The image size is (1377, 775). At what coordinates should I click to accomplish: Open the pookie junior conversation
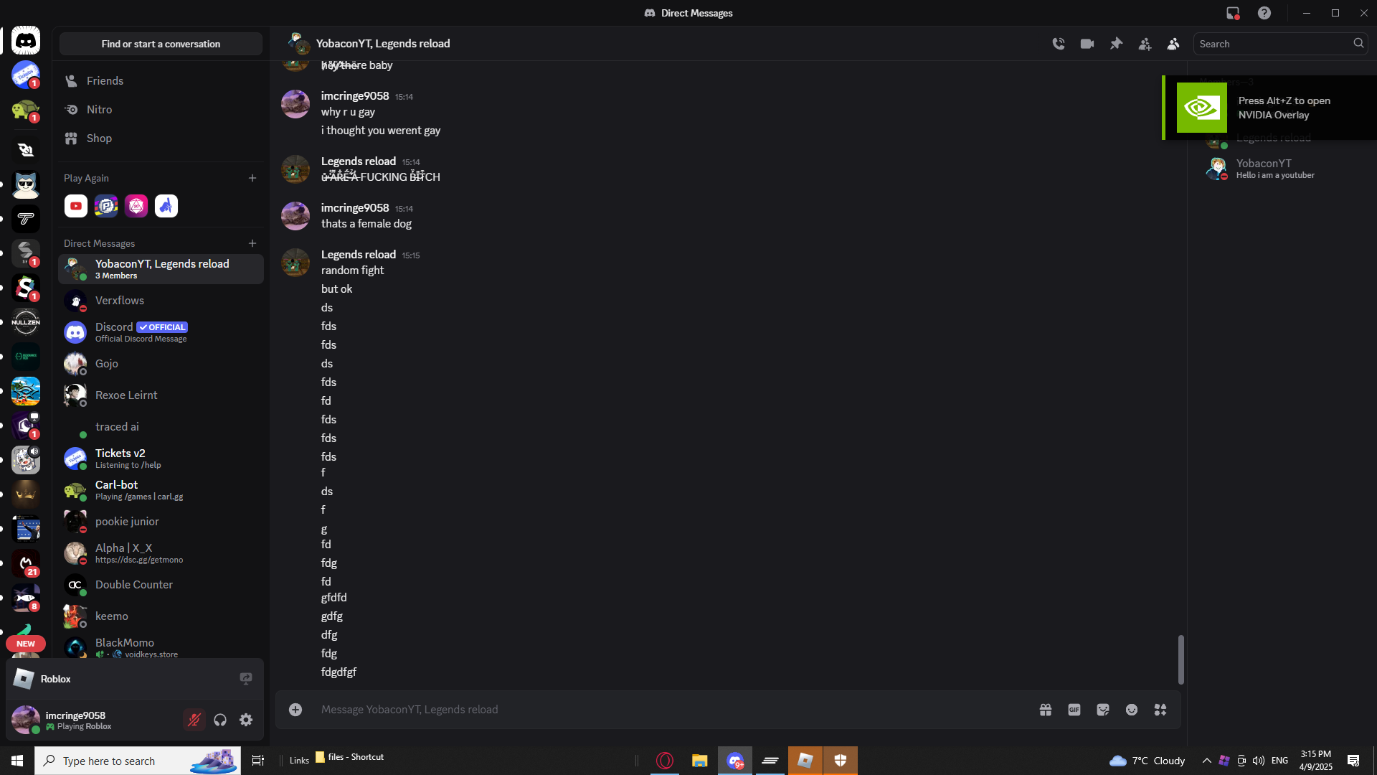pyautogui.click(x=161, y=522)
